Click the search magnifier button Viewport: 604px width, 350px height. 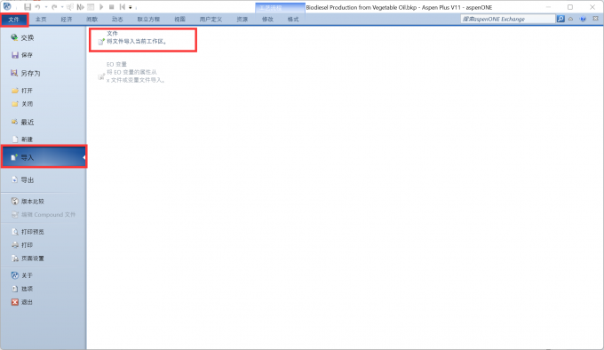pyautogui.click(x=560, y=19)
